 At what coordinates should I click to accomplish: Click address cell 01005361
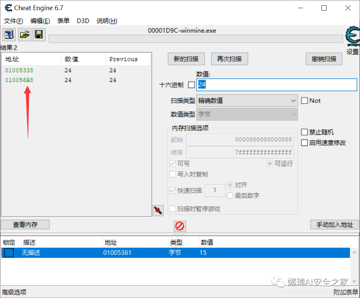coord(117,253)
